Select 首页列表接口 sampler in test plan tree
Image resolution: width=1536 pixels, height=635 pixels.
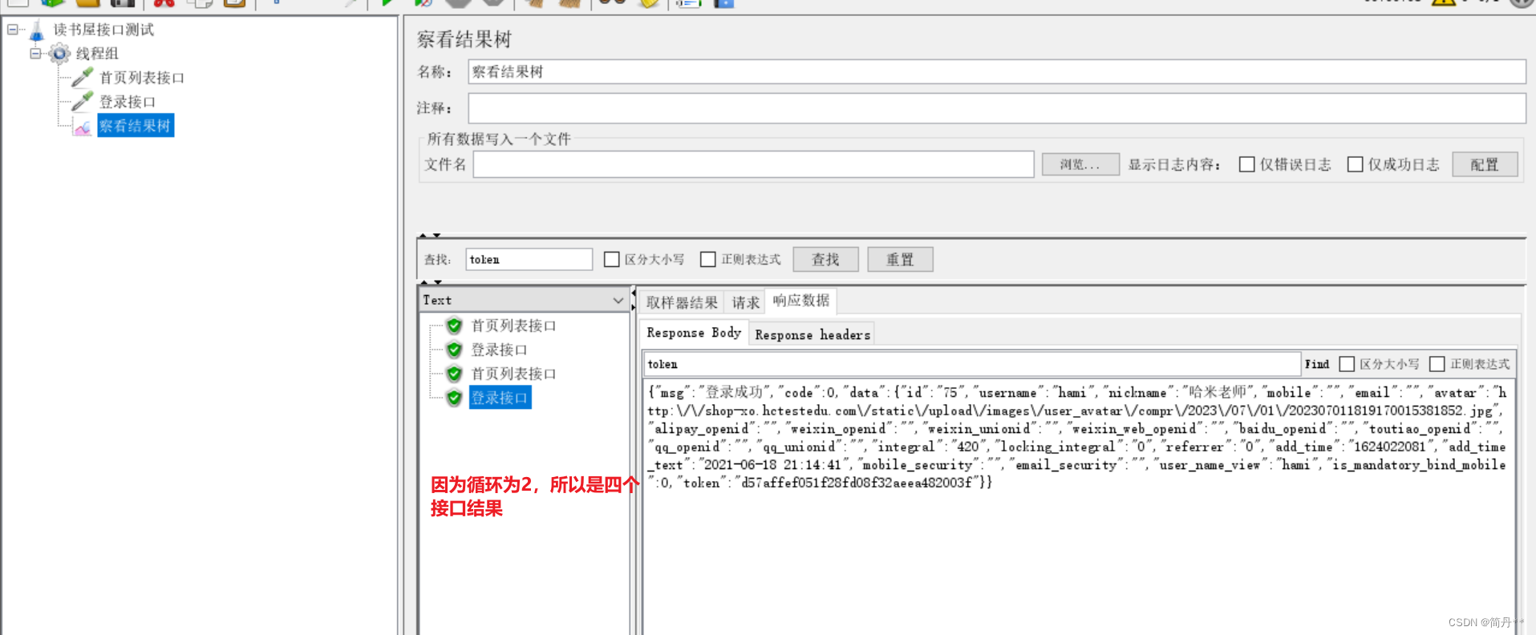click(142, 78)
